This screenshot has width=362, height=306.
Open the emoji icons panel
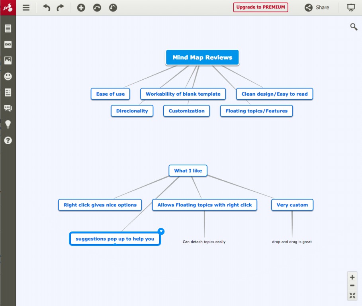(8, 76)
